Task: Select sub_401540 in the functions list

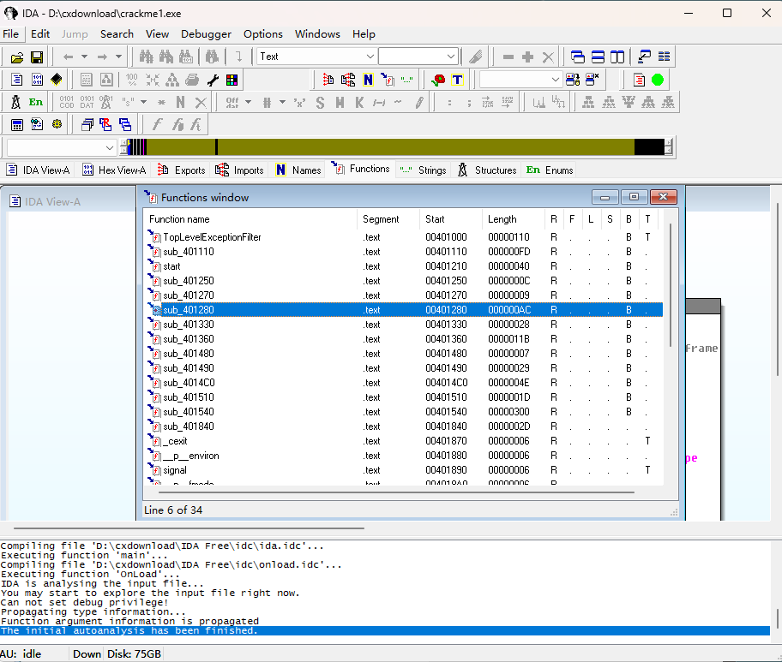Action: point(189,412)
